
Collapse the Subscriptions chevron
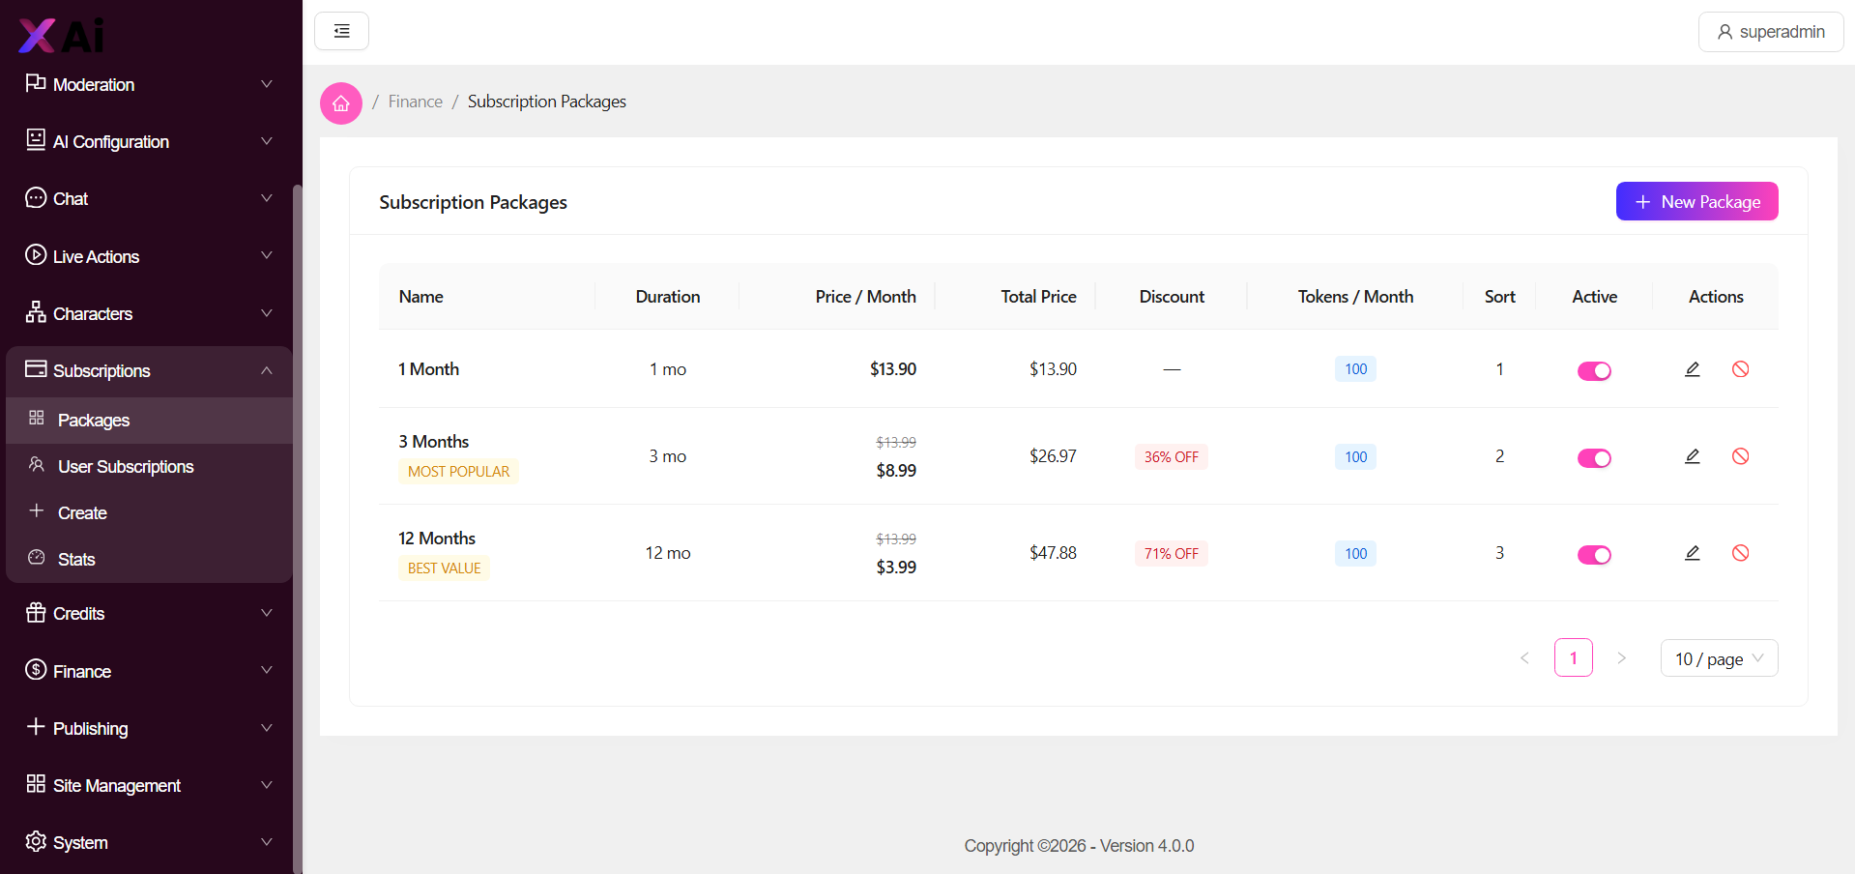point(267,370)
